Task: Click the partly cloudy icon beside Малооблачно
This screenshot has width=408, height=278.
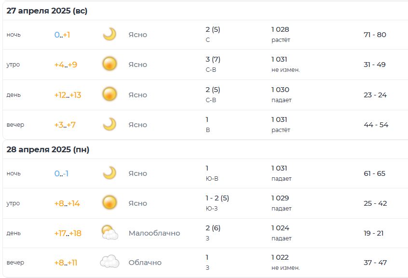Action: pyautogui.click(x=109, y=233)
